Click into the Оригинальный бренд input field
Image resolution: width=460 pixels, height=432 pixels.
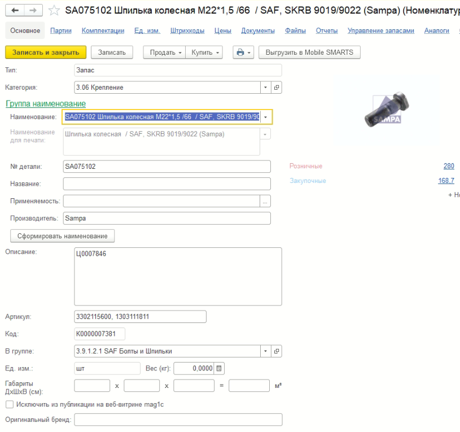click(x=178, y=420)
